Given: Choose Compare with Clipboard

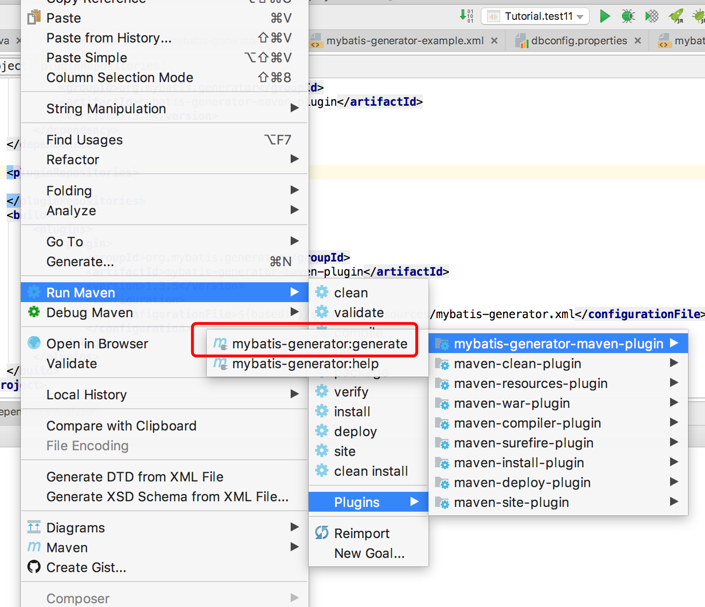Looking at the screenshot, I should point(164,426).
